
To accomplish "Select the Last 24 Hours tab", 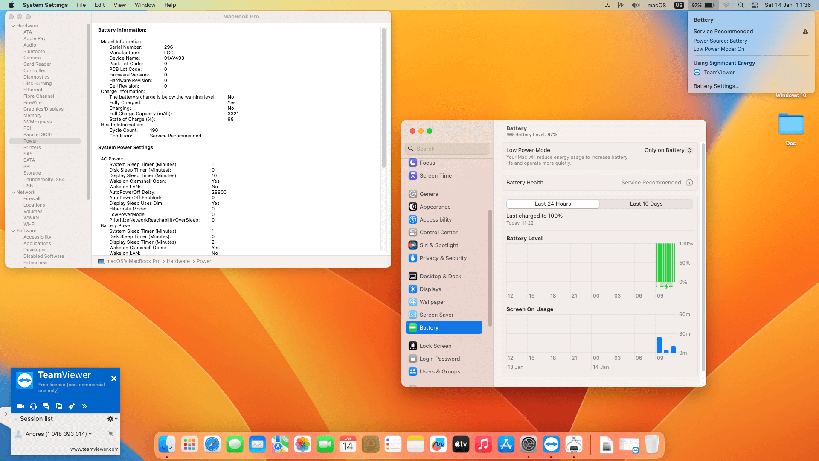I will 553,204.
